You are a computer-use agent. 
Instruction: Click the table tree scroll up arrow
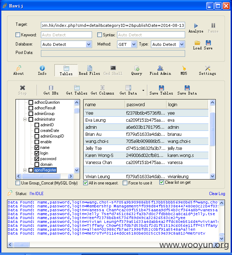coord(77,102)
